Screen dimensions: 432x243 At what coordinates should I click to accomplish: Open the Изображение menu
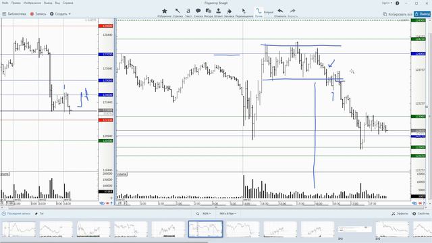[x=32, y=3]
